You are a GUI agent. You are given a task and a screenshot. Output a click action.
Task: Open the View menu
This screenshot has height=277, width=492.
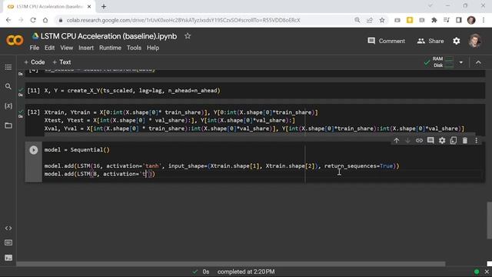[67, 48]
